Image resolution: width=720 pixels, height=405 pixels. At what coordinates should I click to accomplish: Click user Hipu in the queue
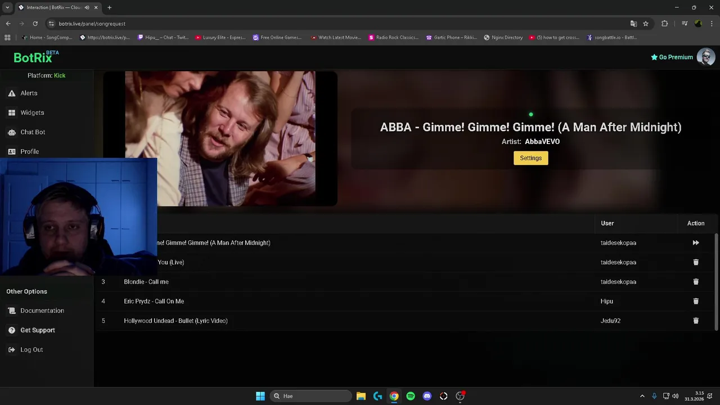606,301
